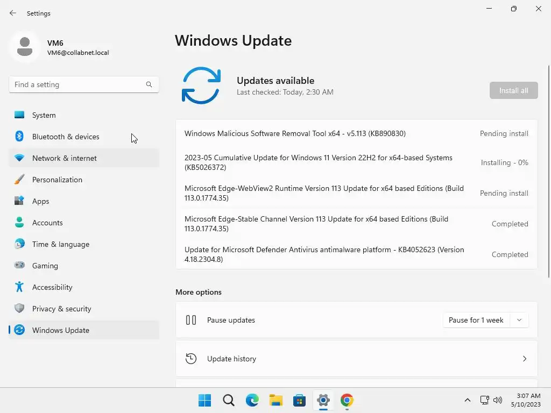Click the Bluetooth icon in sidebar
The width and height of the screenshot is (551, 413).
point(19,136)
